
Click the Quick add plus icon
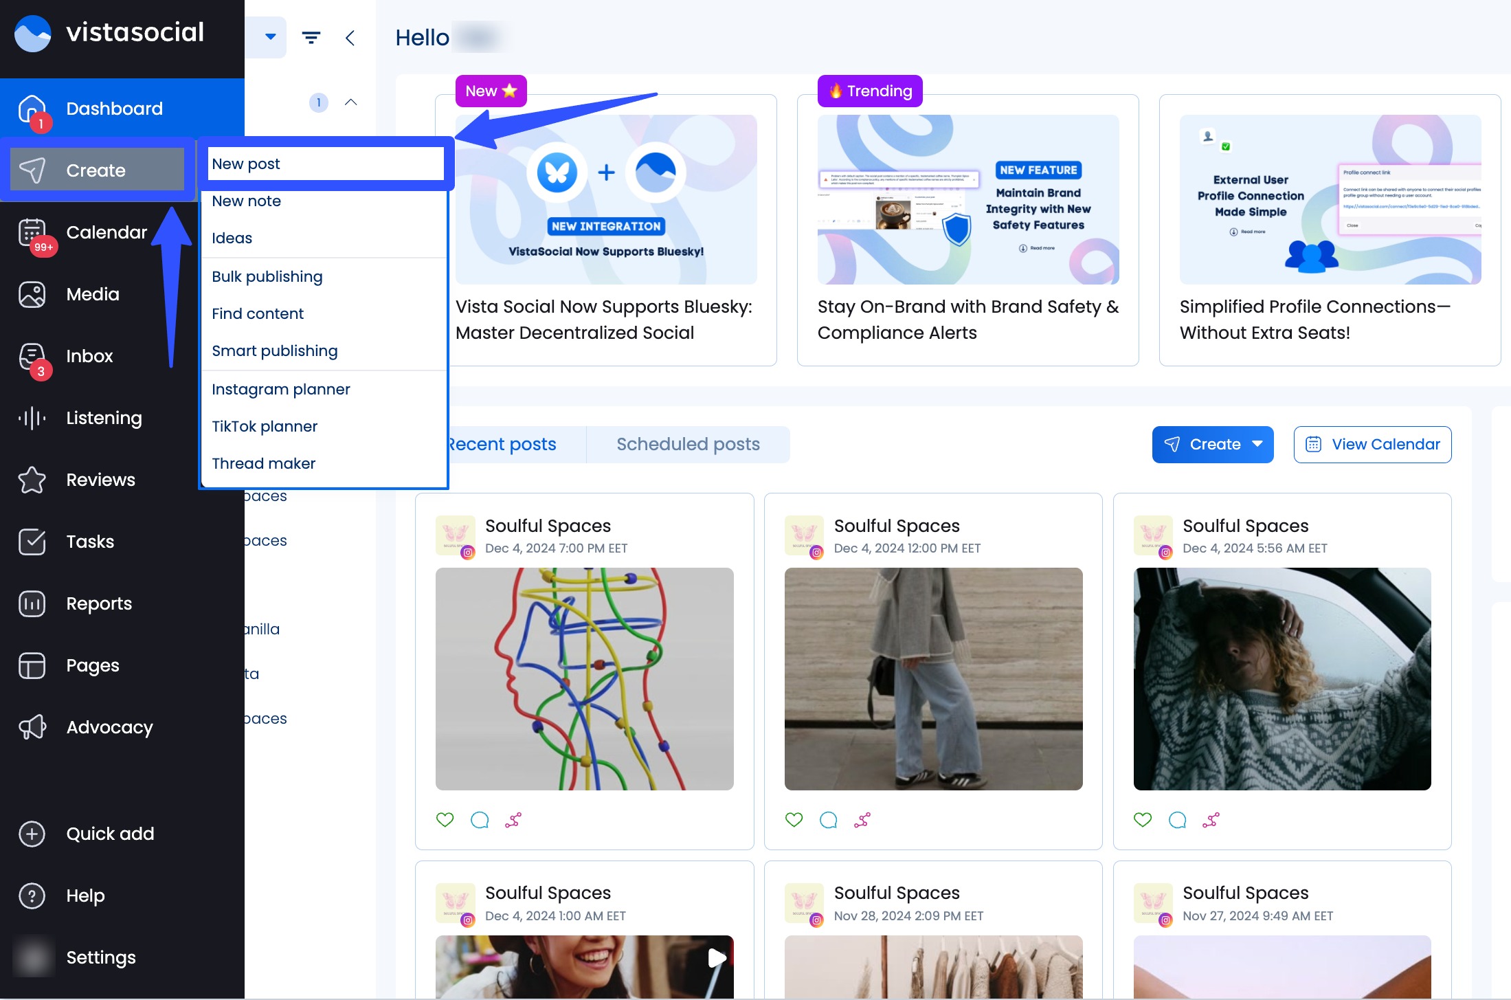(x=32, y=834)
